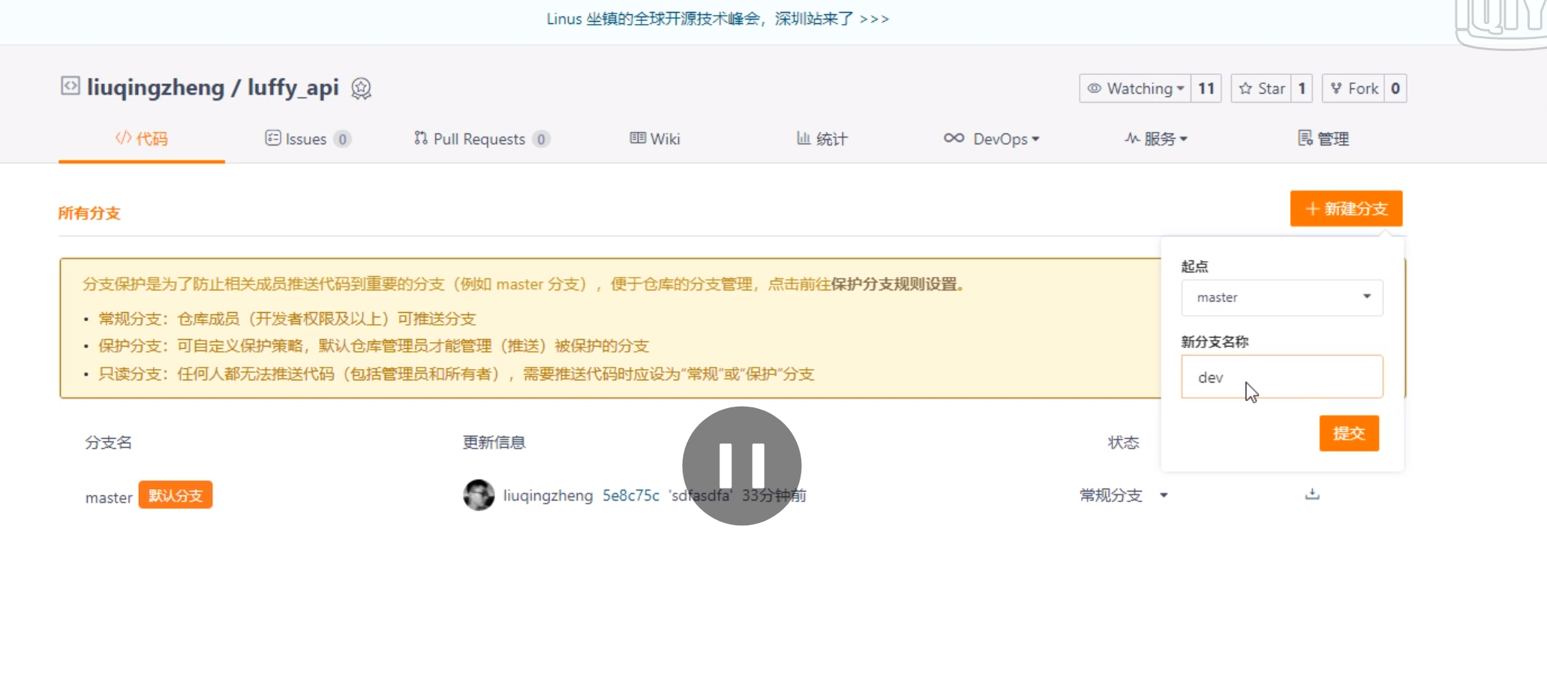Pause video using the center pause button
The image size is (1547, 685).
[x=742, y=466]
